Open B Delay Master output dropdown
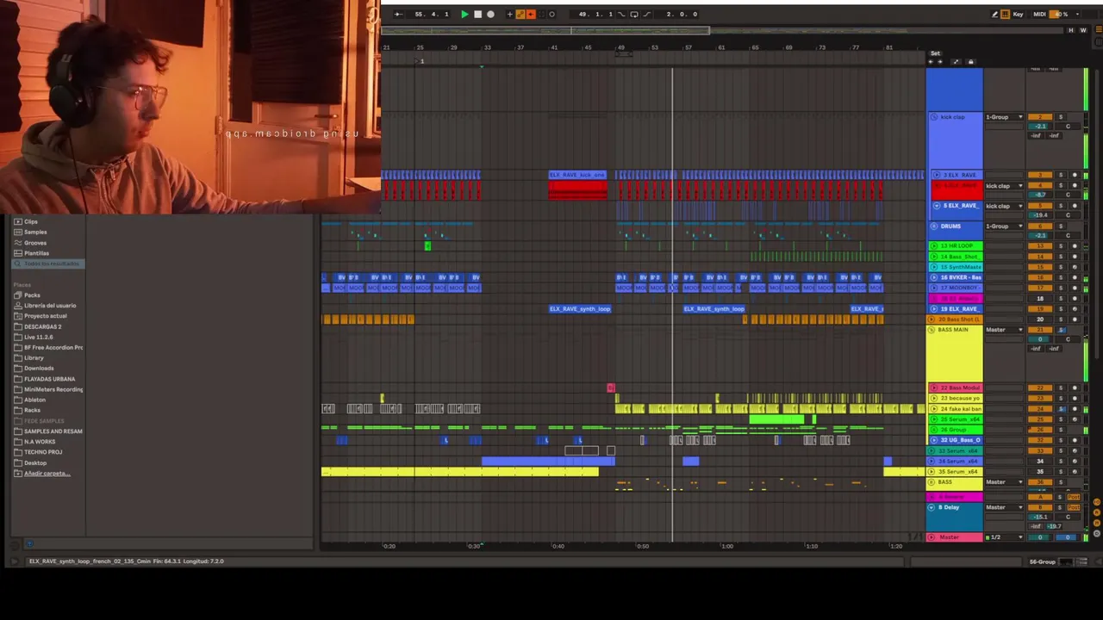 1004,507
